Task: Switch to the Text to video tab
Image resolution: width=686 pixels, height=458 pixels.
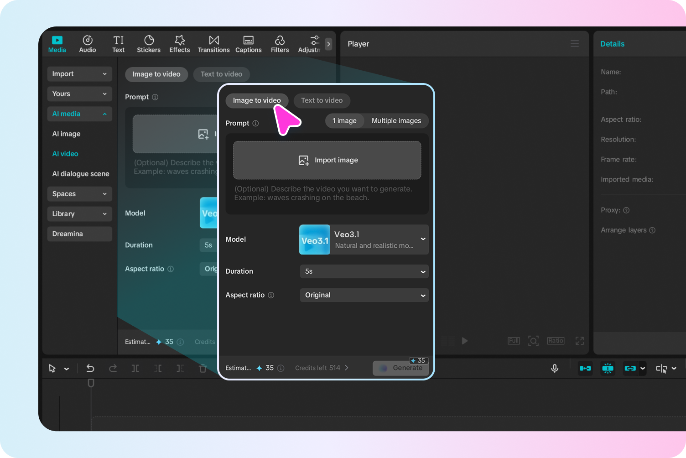Action: (x=322, y=100)
